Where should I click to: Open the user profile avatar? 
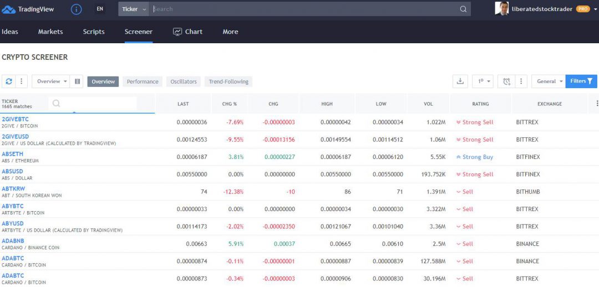501,8
